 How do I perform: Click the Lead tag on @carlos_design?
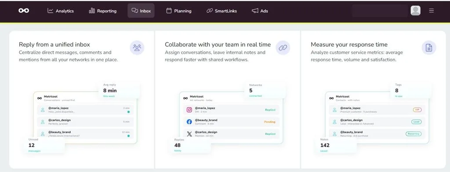(417, 122)
